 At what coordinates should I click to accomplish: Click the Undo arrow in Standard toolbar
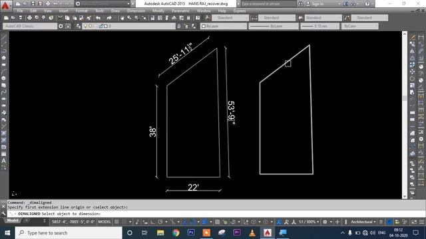99,18
